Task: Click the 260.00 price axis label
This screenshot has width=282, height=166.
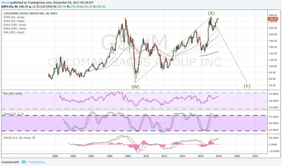Action: pyautogui.click(x=273, y=15)
